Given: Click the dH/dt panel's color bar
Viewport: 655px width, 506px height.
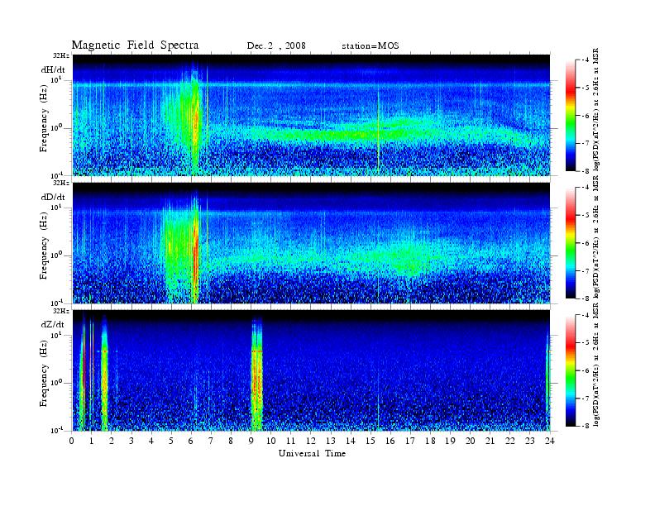Looking at the screenshot, I should pyautogui.click(x=571, y=116).
